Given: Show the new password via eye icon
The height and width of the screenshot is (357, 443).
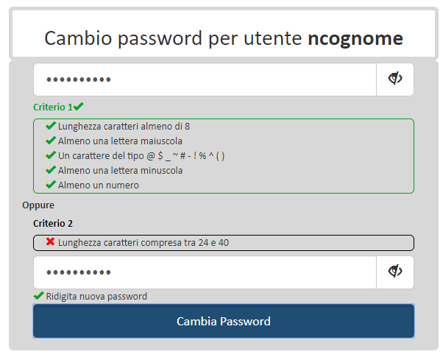Looking at the screenshot, I should [x=395, y=79].
